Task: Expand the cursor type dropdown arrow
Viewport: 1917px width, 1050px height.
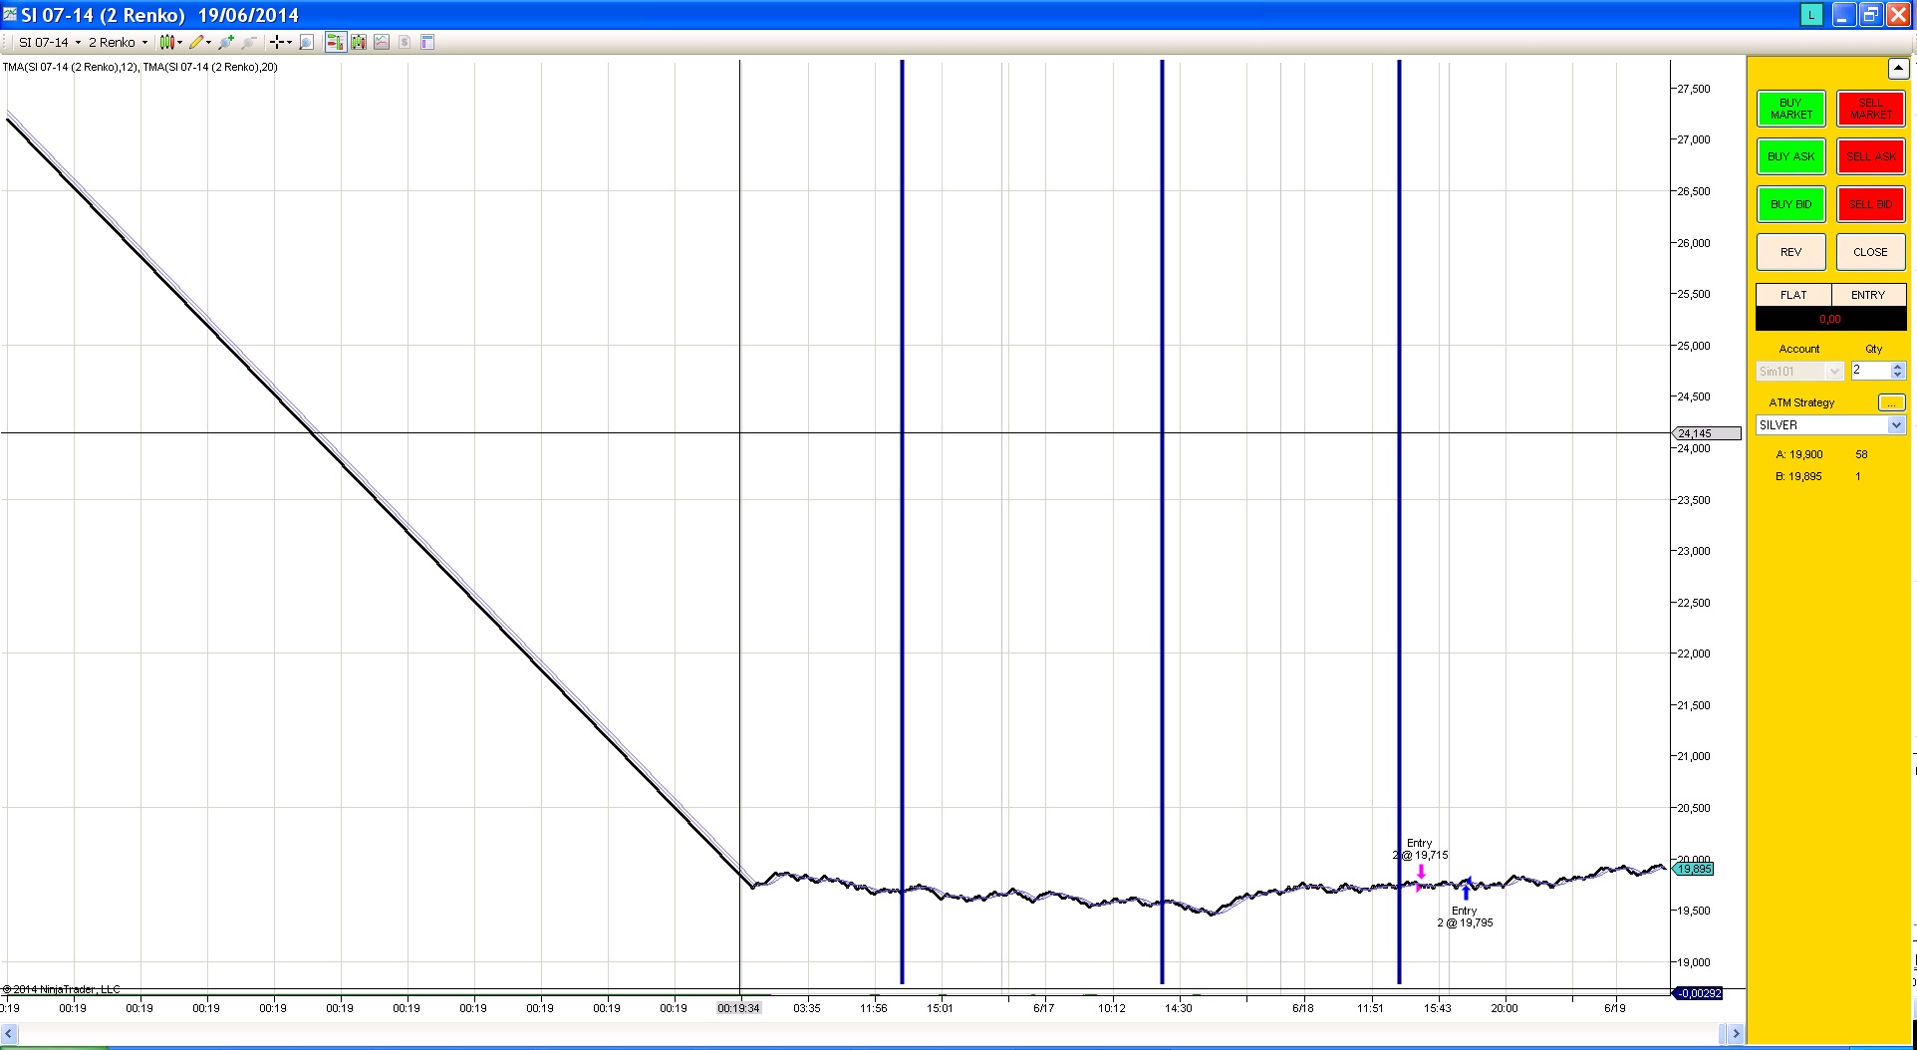Action: (290, 42)
